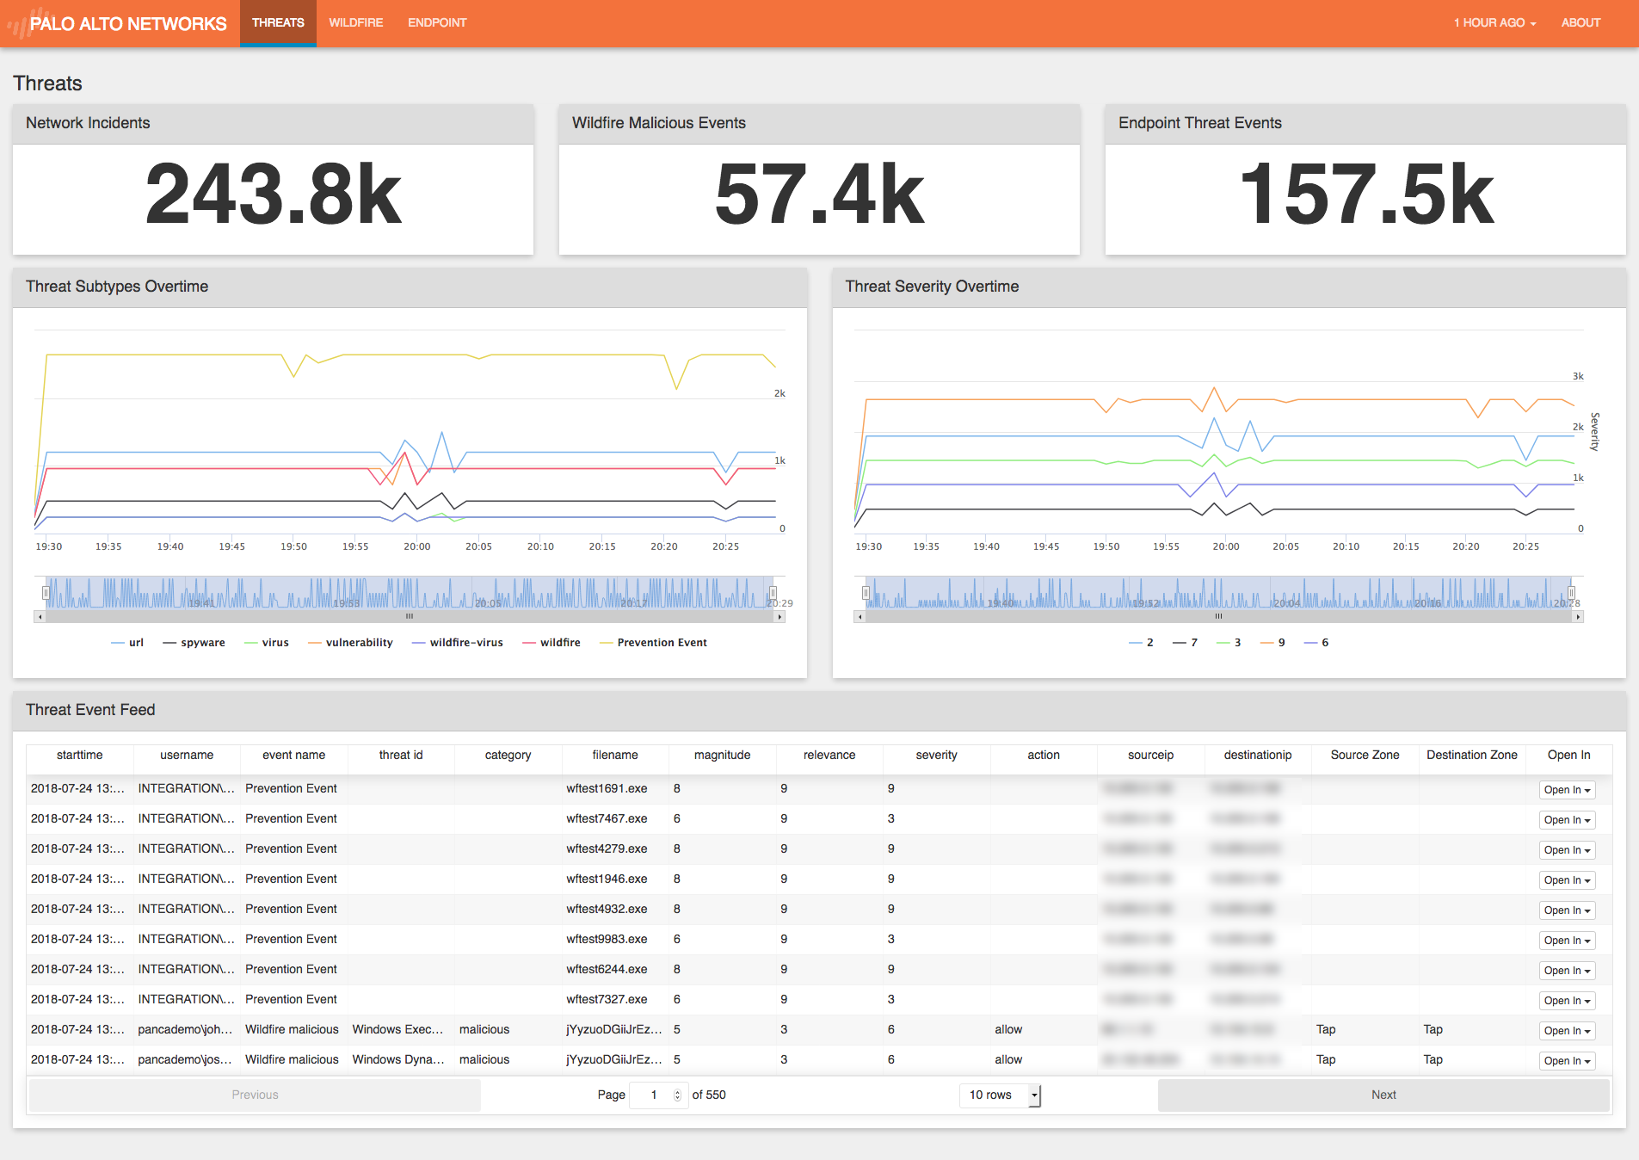1639x1160 pixels.
Task: Toggle severity 9 legend series
Action: tap(1272, 643)
